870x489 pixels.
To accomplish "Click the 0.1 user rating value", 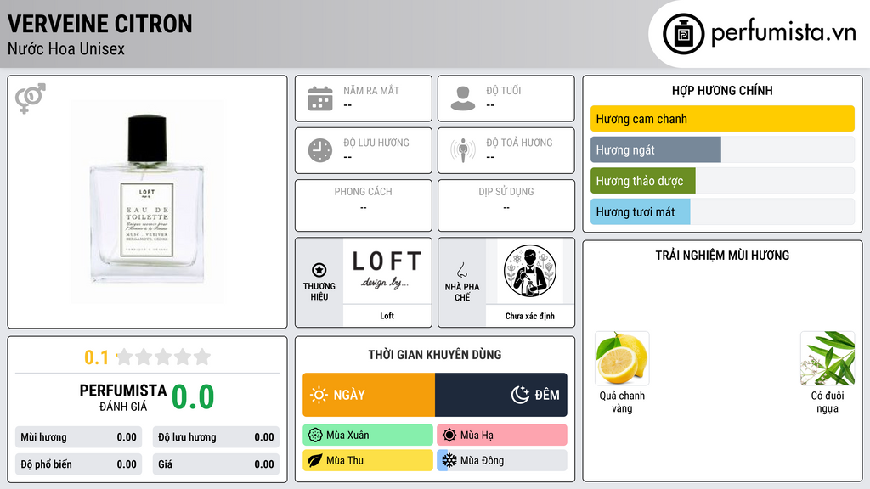I will tap(97, 357).
